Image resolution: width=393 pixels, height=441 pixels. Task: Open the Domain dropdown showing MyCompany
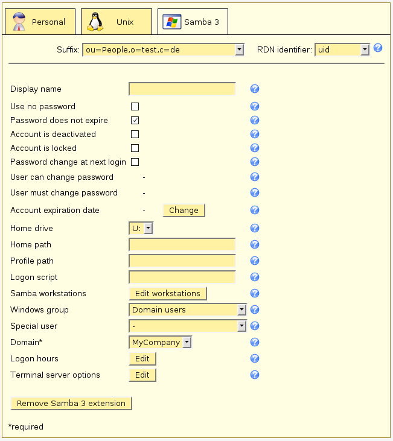[x=161, y=343]
